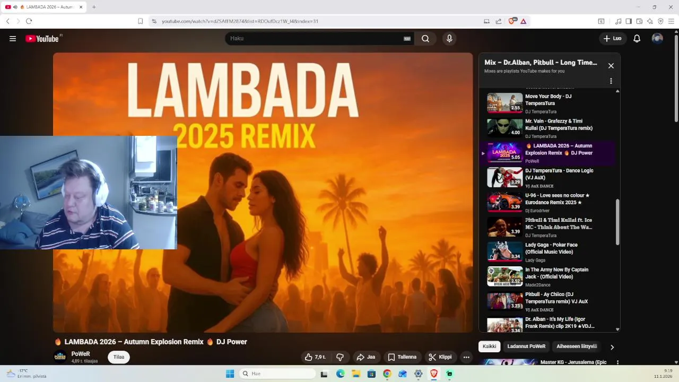679x382 pixels.
Task: Save the video with Tallenna
Action: tap(402, 357)
